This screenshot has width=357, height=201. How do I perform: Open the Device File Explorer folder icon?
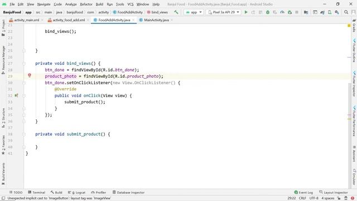coord(306,12)
